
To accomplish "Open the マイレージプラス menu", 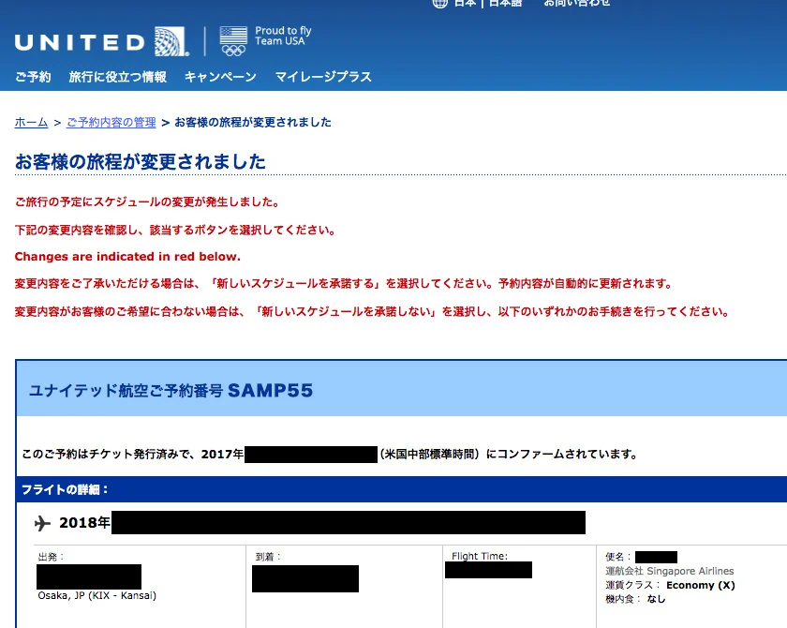I will (323, 77).
